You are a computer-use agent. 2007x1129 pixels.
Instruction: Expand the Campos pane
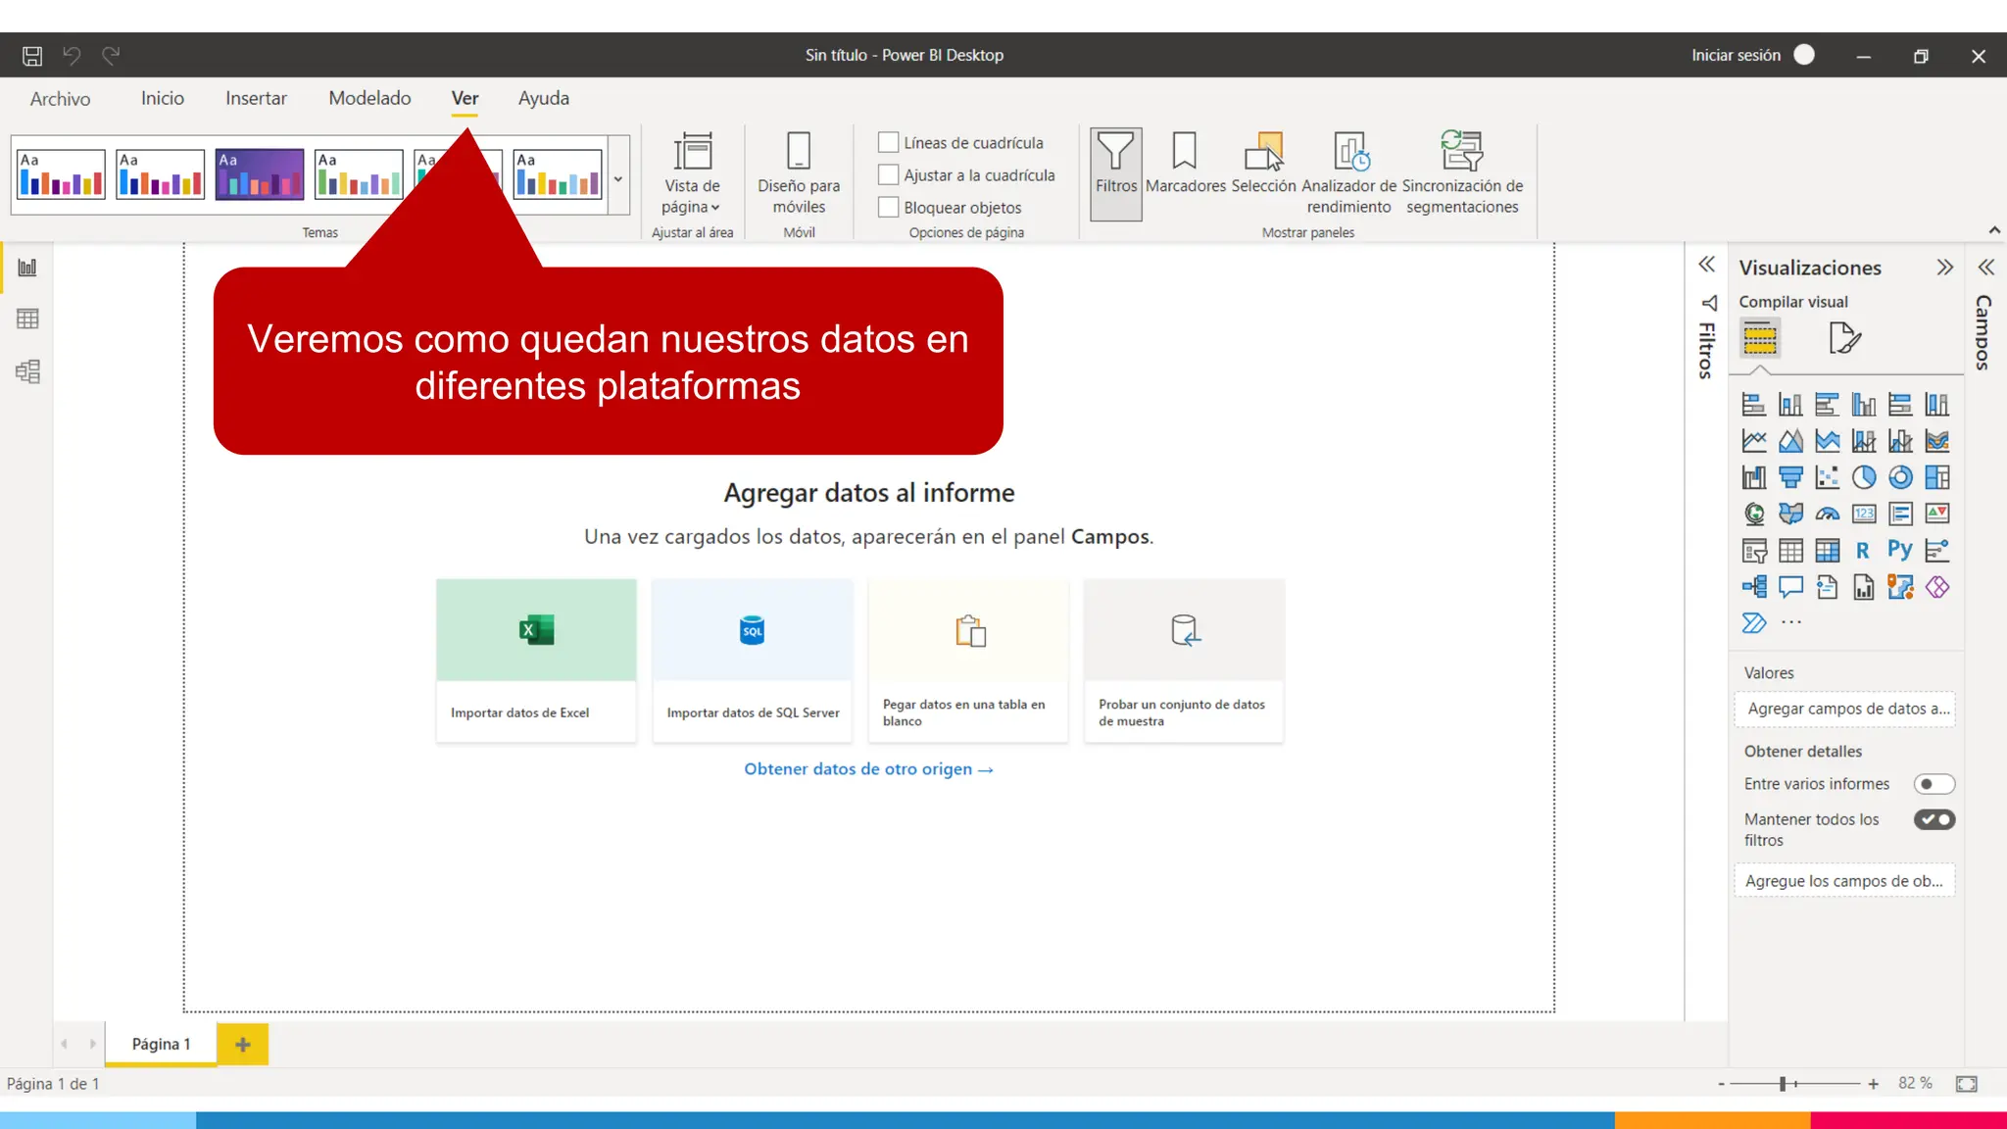(1985, 268)
